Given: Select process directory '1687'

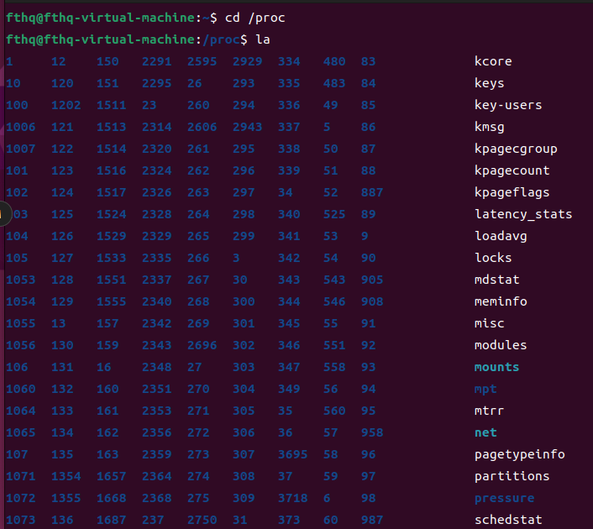Looking at the screenshot, I should pyautogui.click(x=111, y=520).
